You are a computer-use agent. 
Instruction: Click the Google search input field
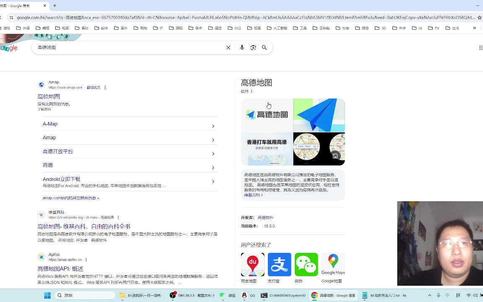click(x=131, y=47)
